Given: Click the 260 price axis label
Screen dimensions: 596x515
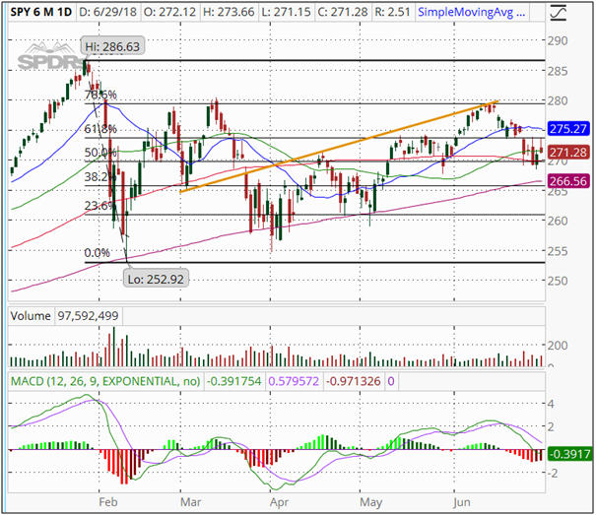Looking at the screenshot, I should (x=558, y=221).
